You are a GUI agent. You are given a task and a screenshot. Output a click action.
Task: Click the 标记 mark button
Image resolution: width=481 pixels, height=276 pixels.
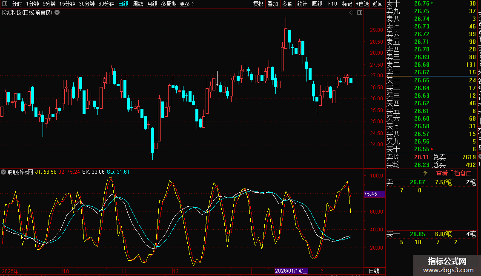point(347,4)
